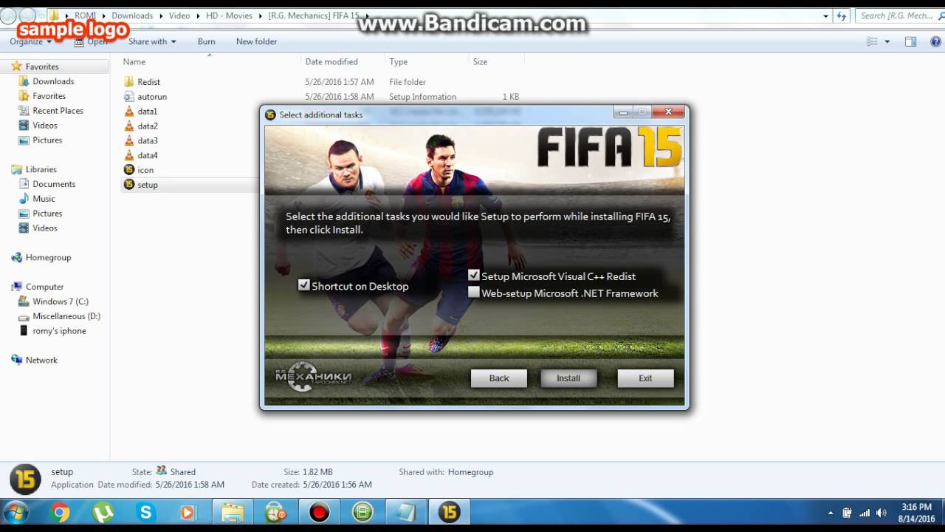The image size is (945, 532).
Task: Click the network signal tray icon
Action: pyautogui.click(x=864, y=513)
